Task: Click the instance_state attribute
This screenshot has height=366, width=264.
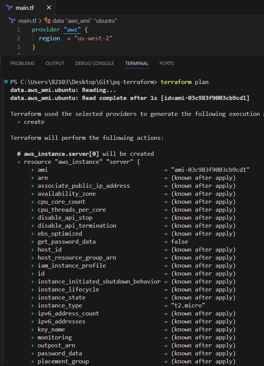Action: (x=62, y=298)
